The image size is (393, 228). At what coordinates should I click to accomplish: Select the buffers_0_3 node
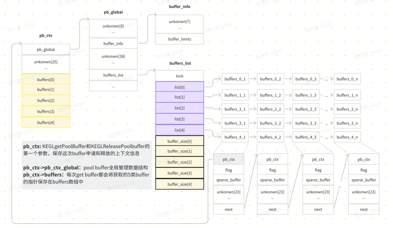coord(306,79)
